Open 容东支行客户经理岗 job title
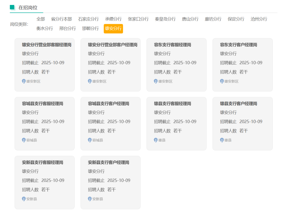Viewport: 281px width, 213px height. (x=239, y=45)
